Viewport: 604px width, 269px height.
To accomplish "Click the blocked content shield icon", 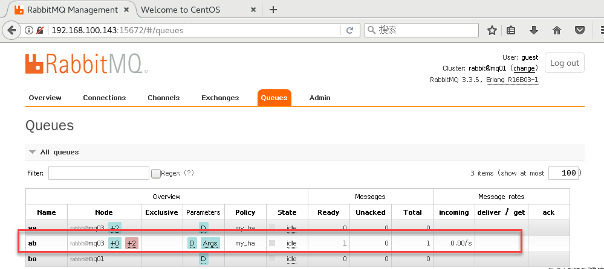I will pyautogui.click(x=40, y=30).
